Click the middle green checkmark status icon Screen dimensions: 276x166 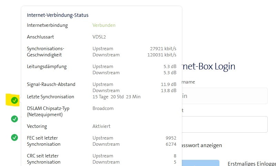click(14, 119)
